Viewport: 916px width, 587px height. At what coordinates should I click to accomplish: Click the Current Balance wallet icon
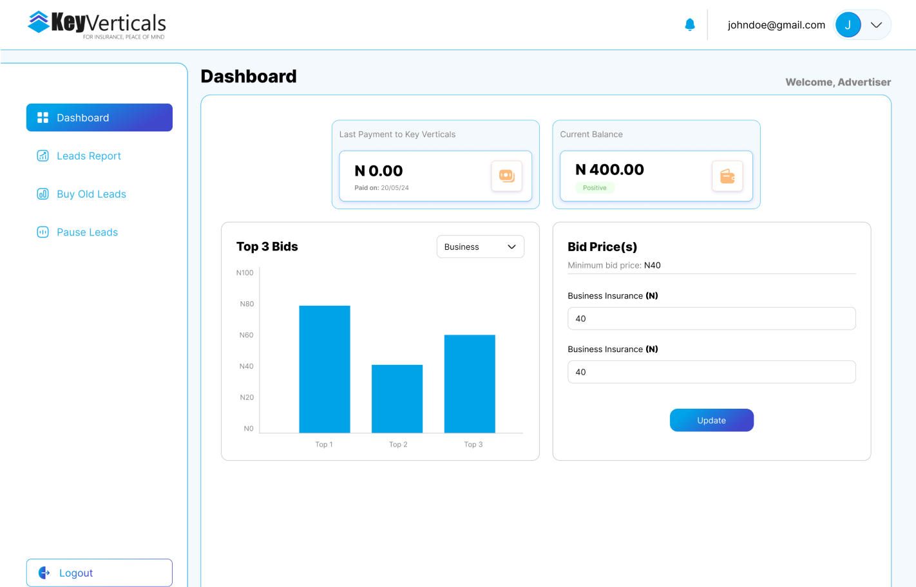coord(727,176)
